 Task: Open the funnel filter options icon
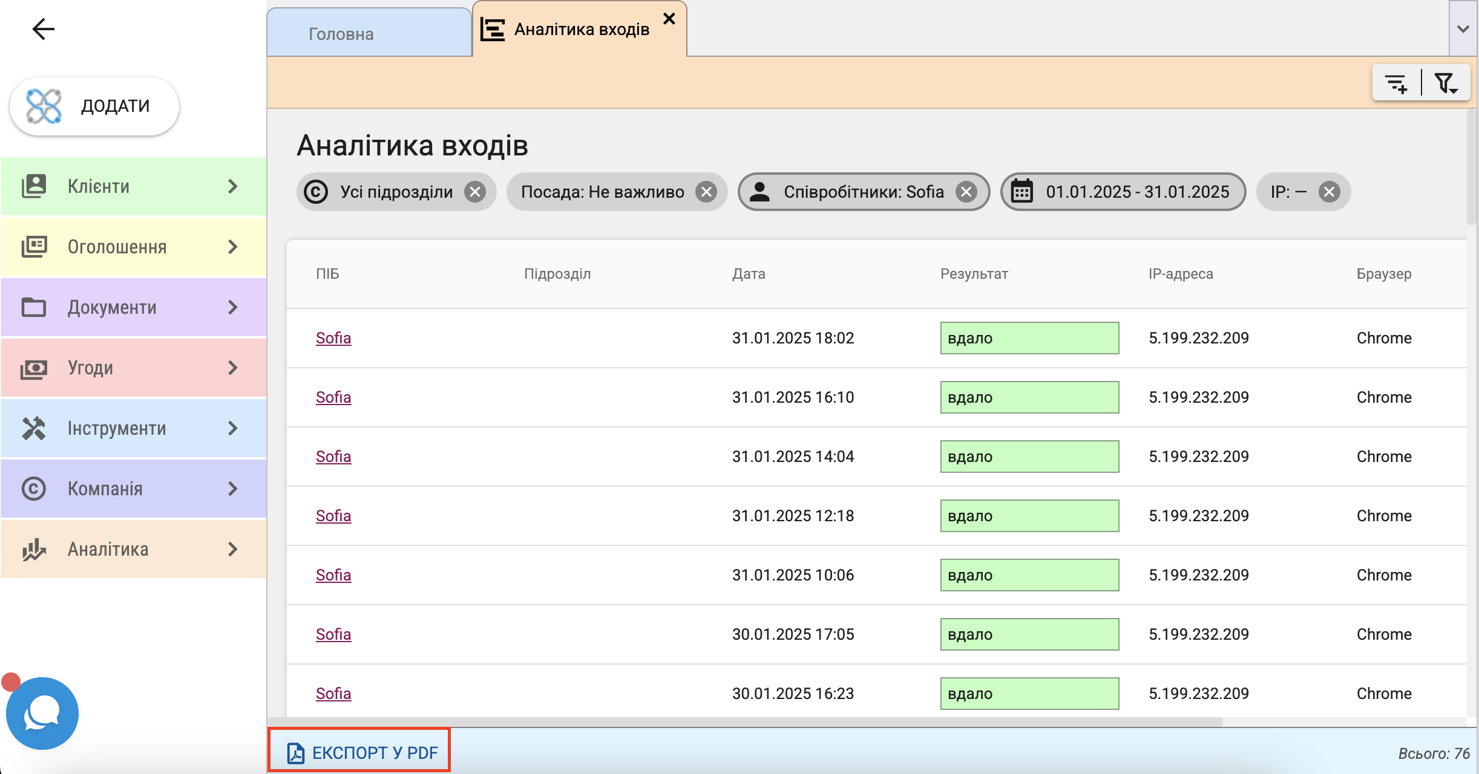(x=1446, y=83)
